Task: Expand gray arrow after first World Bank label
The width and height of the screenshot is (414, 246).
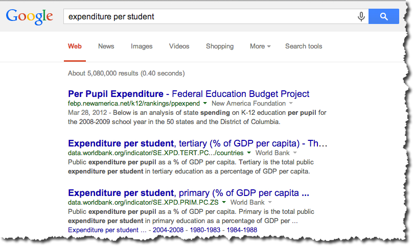Action: pos(295,153)
